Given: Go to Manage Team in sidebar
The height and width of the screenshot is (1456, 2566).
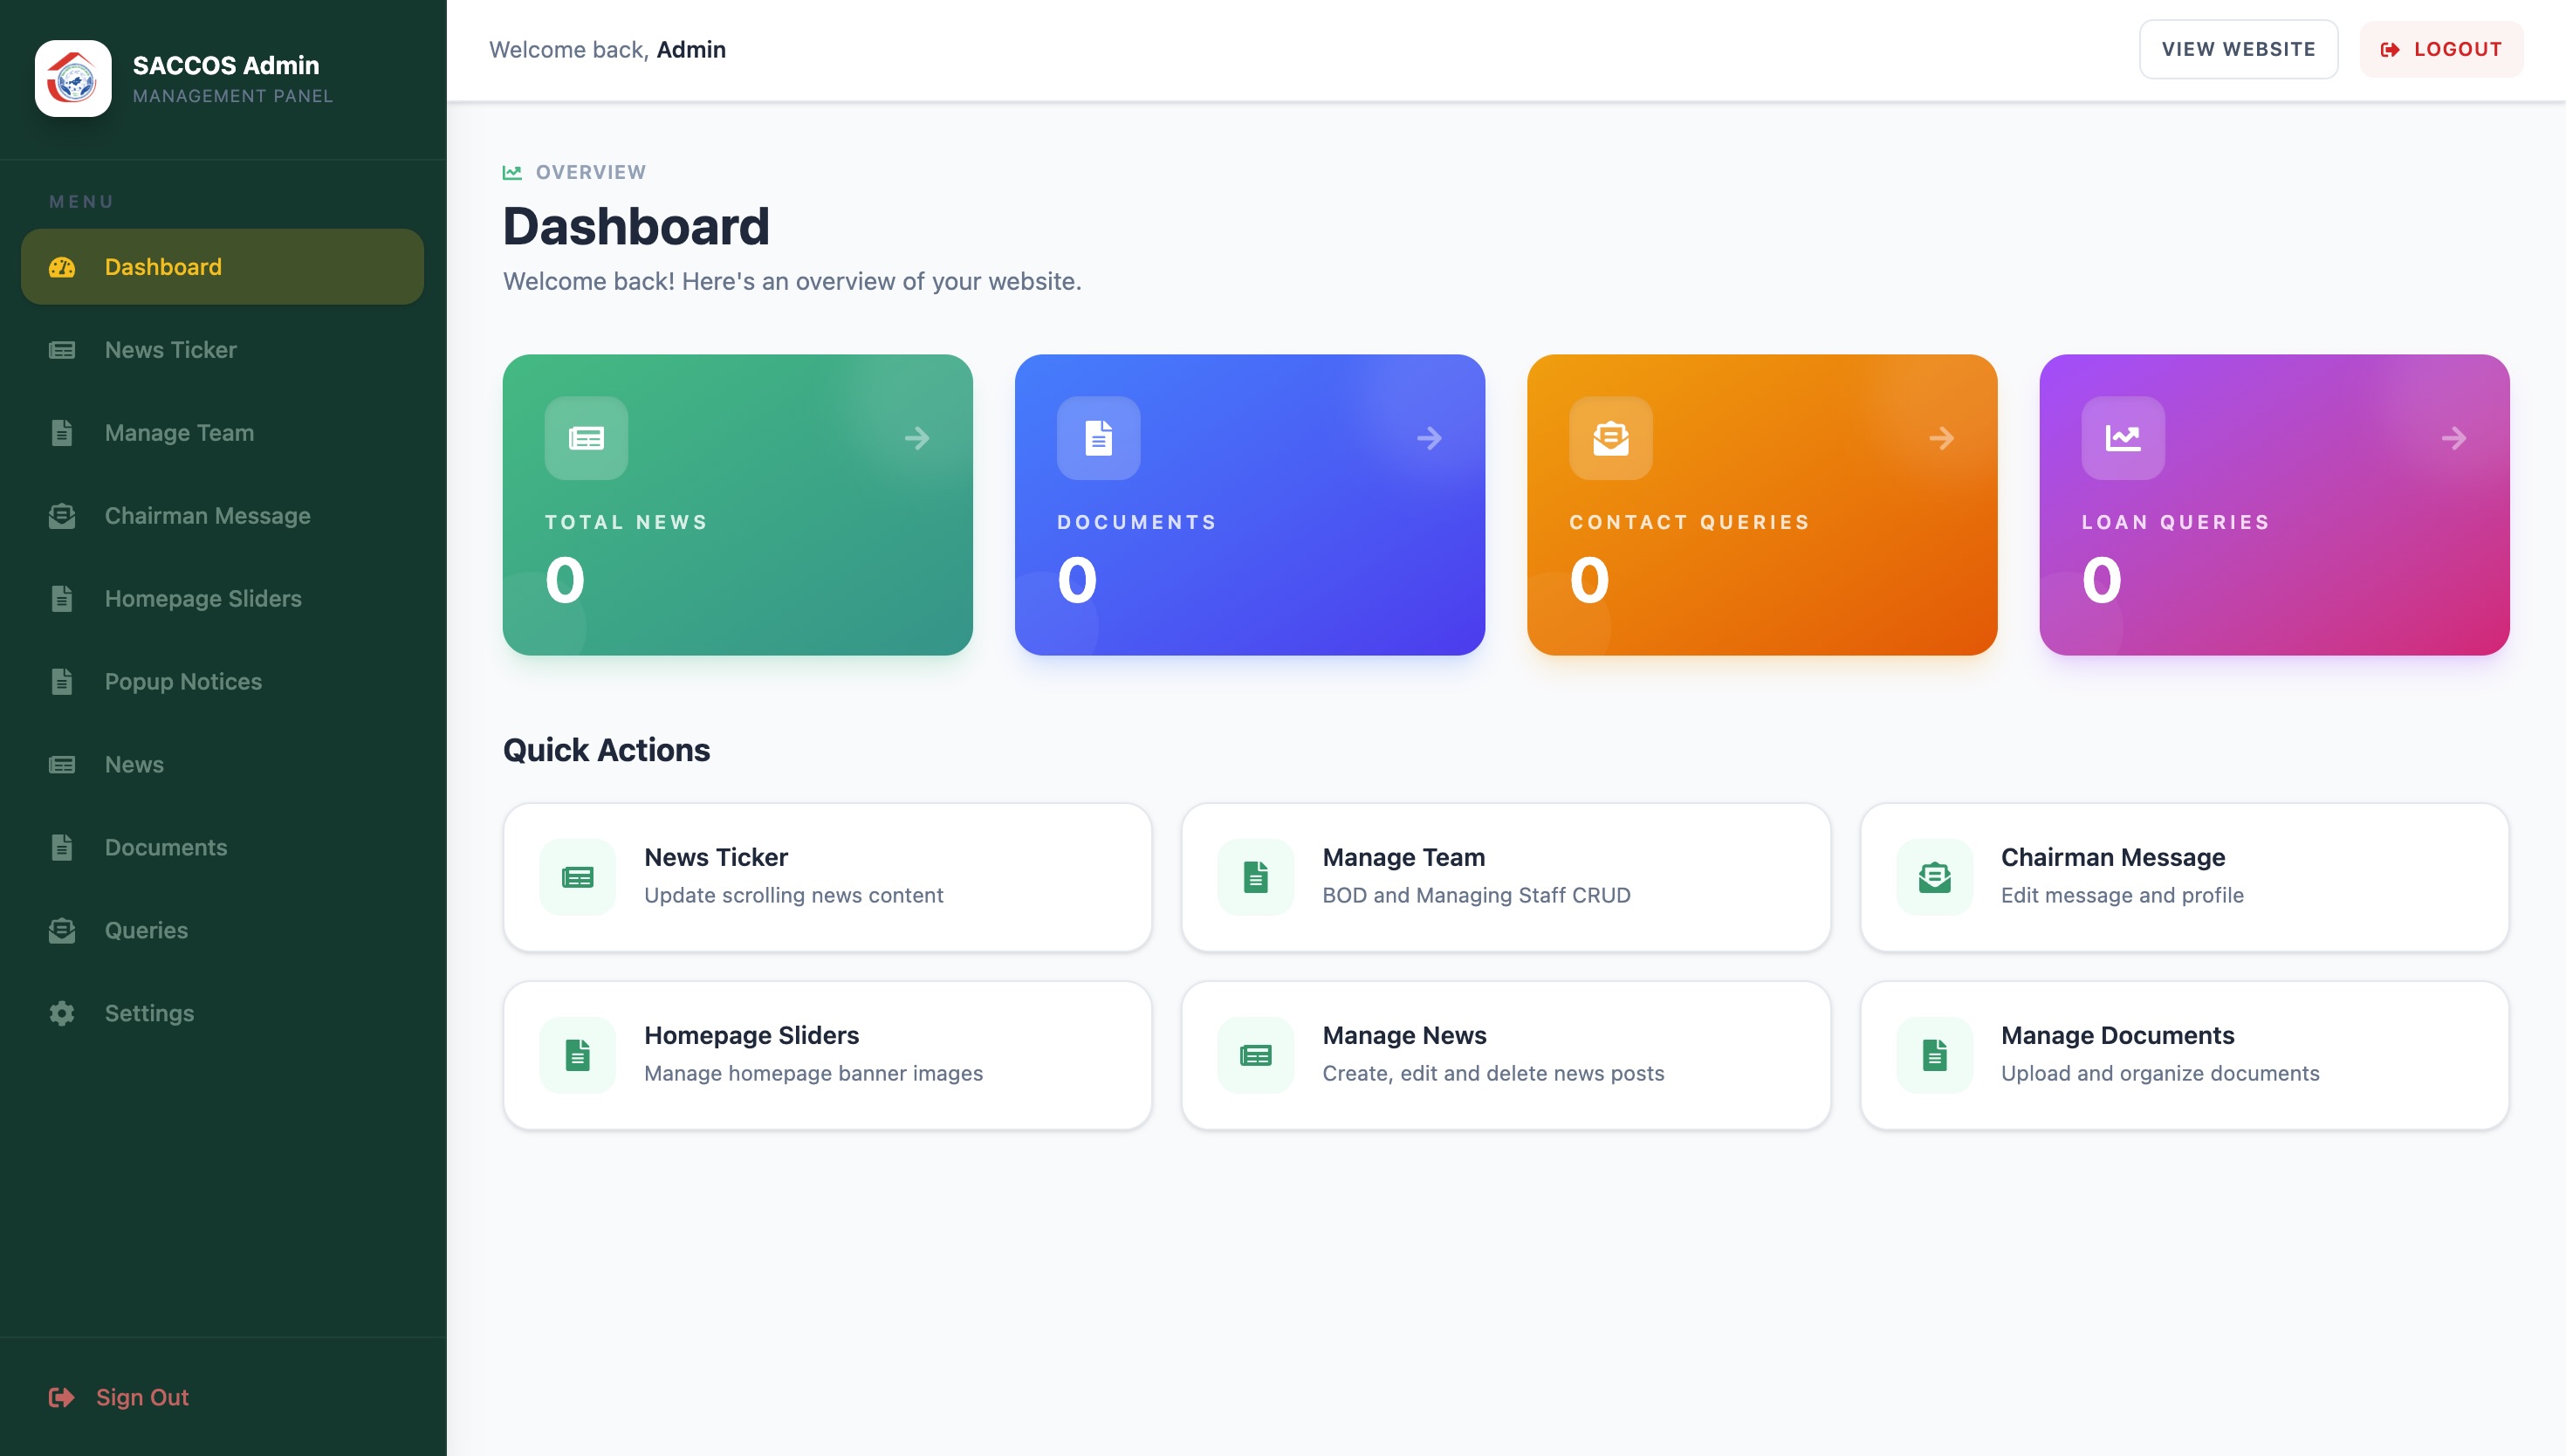Looking at the screenshot, I should click(x=222, y=433).
